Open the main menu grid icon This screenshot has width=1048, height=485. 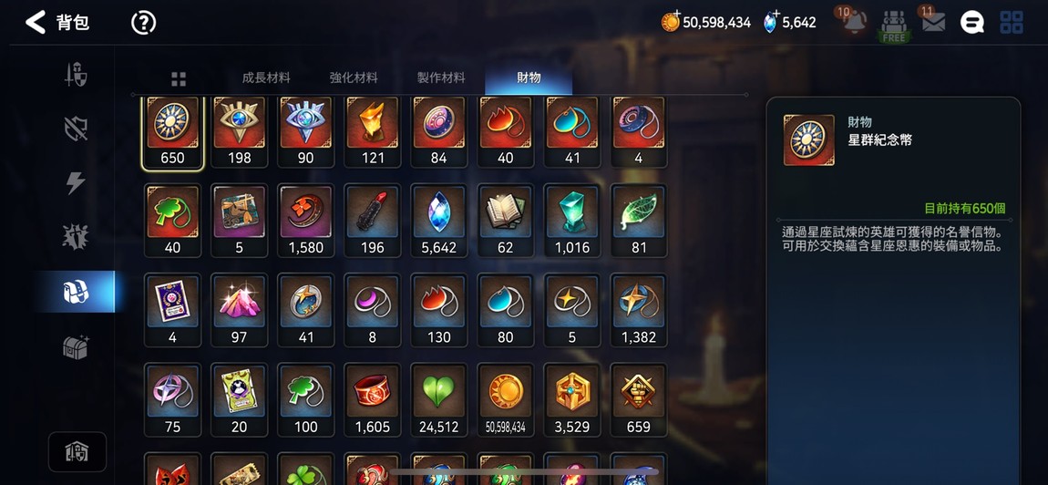click(1012, 23)
